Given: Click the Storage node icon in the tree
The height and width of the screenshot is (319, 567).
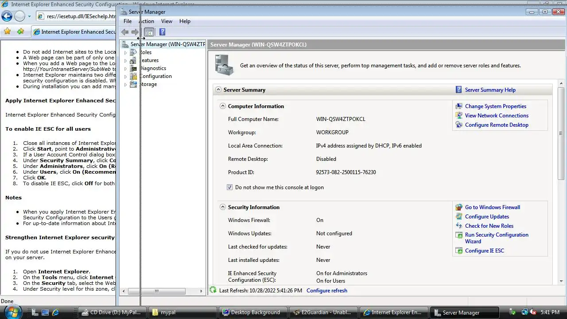Looking at the screenshot, I should tap(133, 84).
